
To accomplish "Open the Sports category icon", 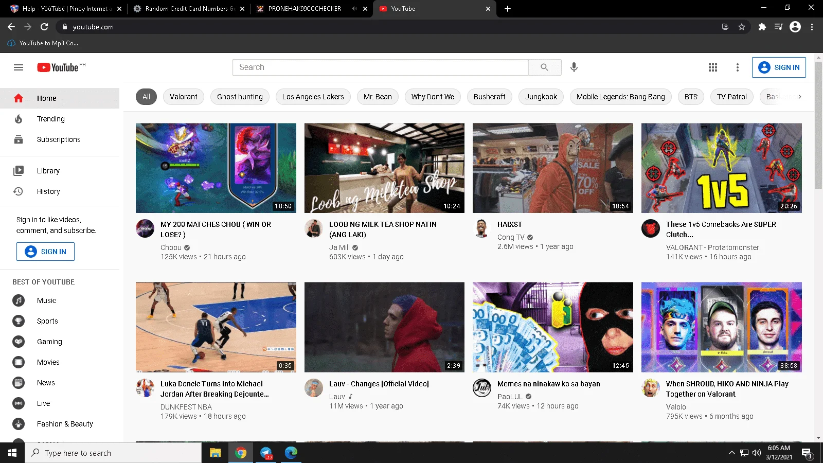I will point(19,321).
